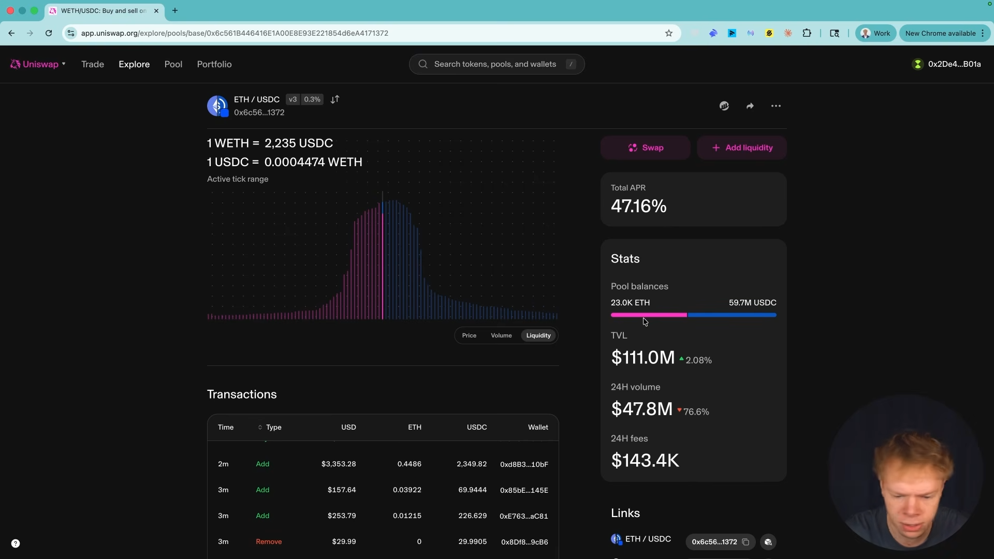Click the ETH/USDC pool token logo
This screenshot has height=559, width=994.
click(x=217, y=106)
